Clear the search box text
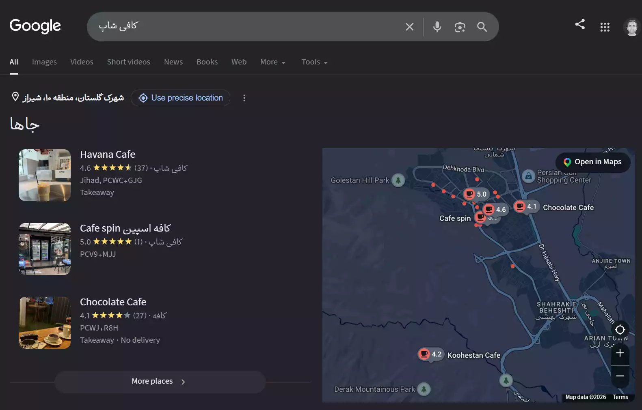This screenshot has height=410, width=642. [409, 27]
